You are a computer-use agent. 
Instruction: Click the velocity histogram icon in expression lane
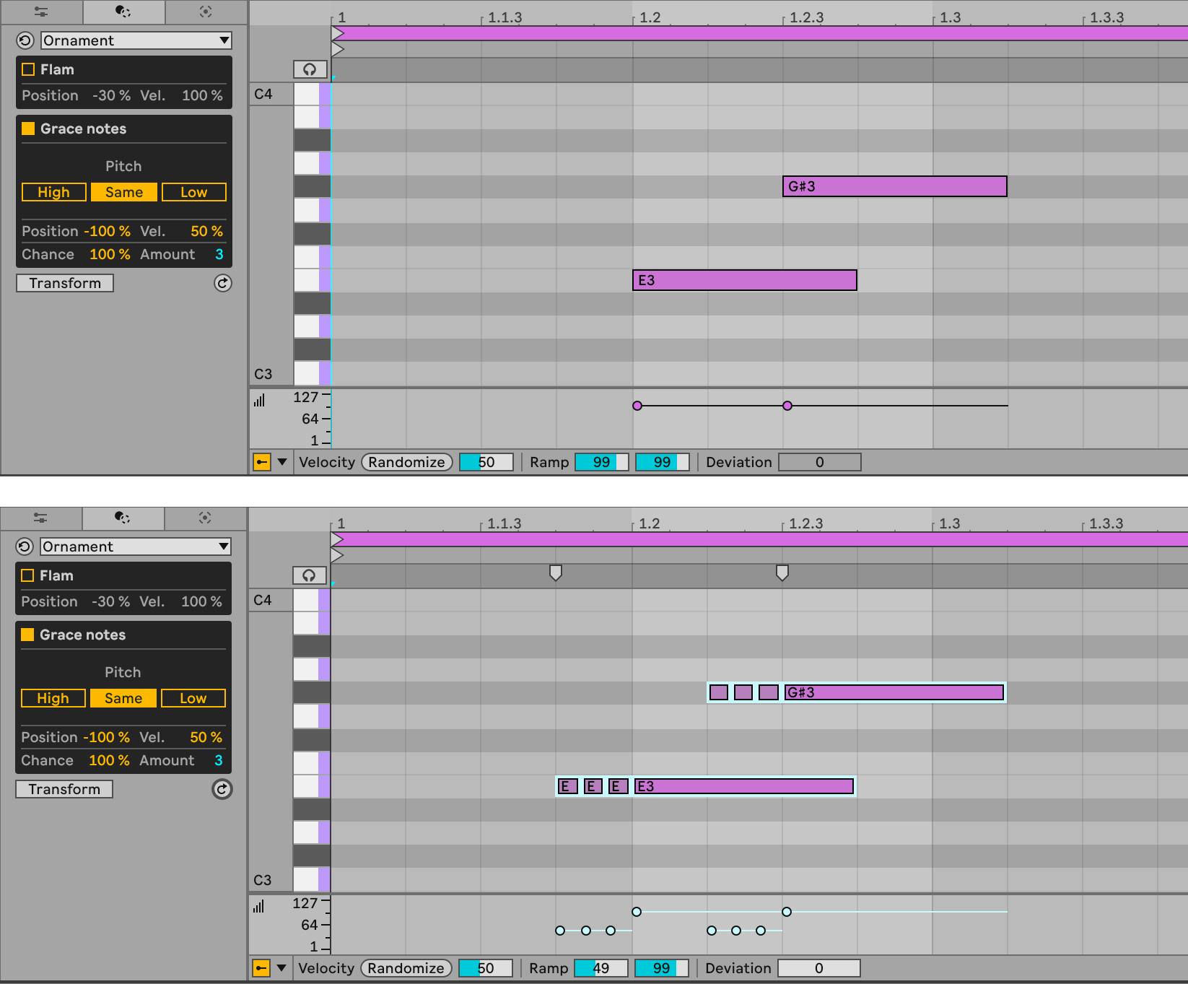pos(261,399)
